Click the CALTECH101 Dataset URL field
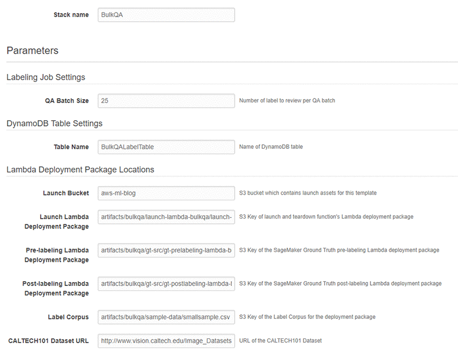The height and width of the screenshot is (359, 458). (166, 341)
